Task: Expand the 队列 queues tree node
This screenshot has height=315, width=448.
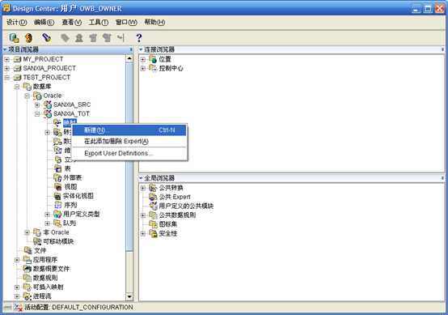Action: coord(48,223)
